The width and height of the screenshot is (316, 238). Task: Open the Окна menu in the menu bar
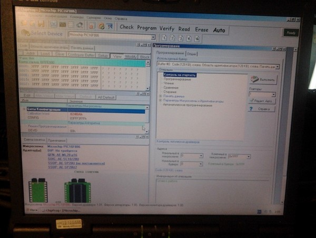[x=107, y=18]
